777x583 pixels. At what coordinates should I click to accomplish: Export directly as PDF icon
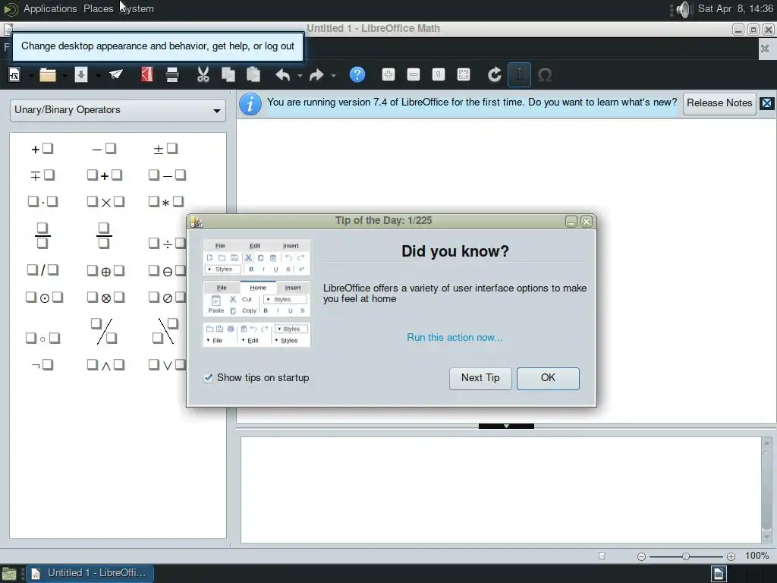pos(147,75)
